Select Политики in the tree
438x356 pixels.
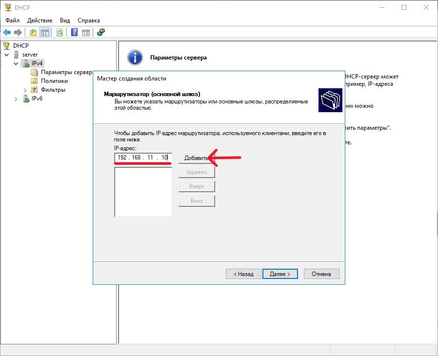(x=54, y=81)
